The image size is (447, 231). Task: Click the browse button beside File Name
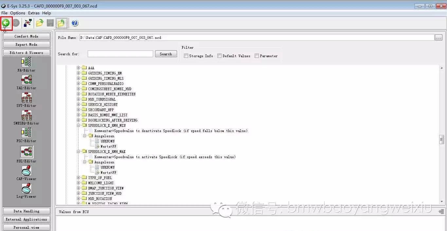(438, 38)
